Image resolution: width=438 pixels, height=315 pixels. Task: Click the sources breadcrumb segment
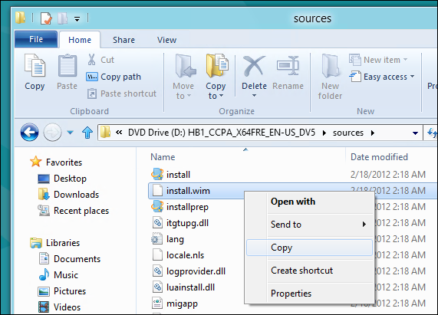[348, 133]
